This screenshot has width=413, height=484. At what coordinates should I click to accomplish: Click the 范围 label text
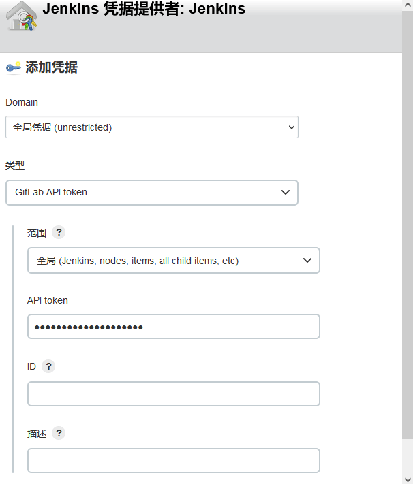(37, 233)
